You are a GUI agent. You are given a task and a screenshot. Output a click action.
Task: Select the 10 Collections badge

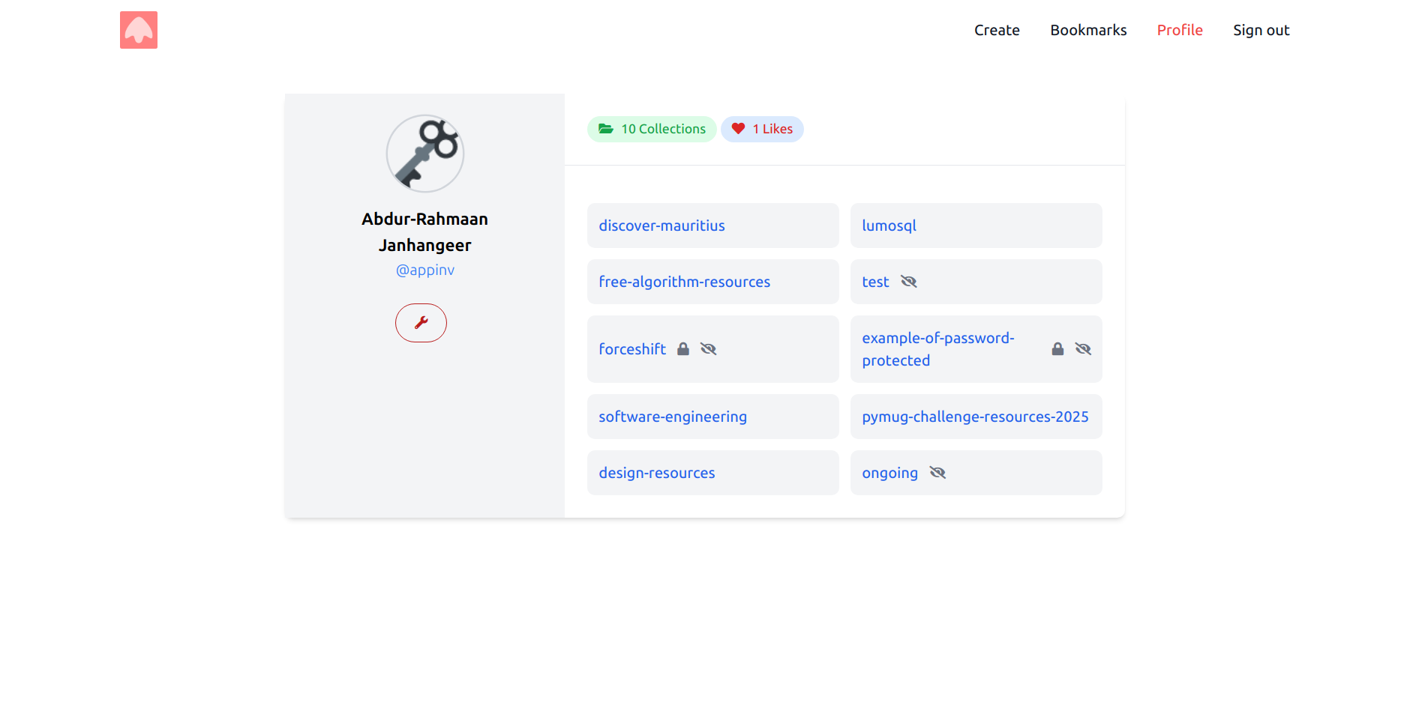(652, 129)
